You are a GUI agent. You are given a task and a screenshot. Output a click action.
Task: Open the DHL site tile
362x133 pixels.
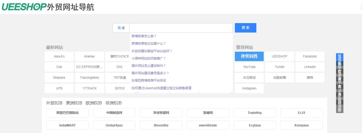point(118,67)
